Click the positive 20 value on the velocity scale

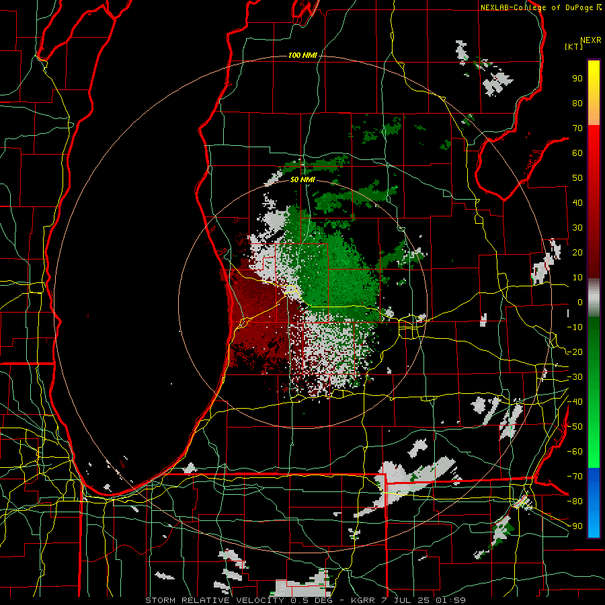tap(577, 253)
